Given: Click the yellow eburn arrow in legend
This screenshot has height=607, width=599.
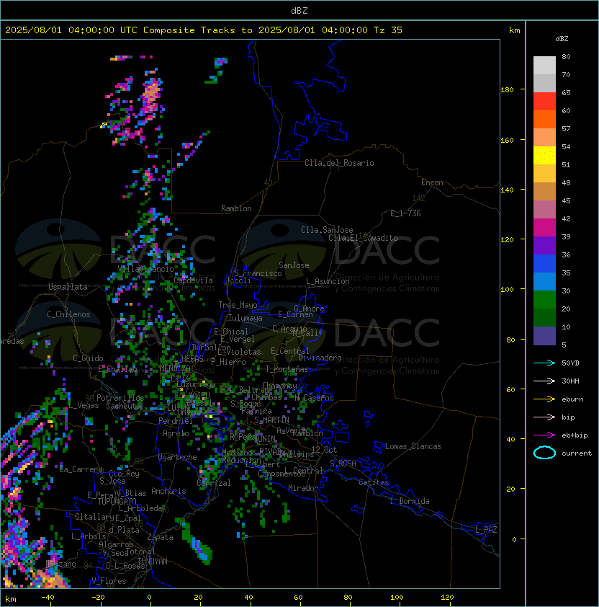Looking at the screenshot, I should coord(544,399).
